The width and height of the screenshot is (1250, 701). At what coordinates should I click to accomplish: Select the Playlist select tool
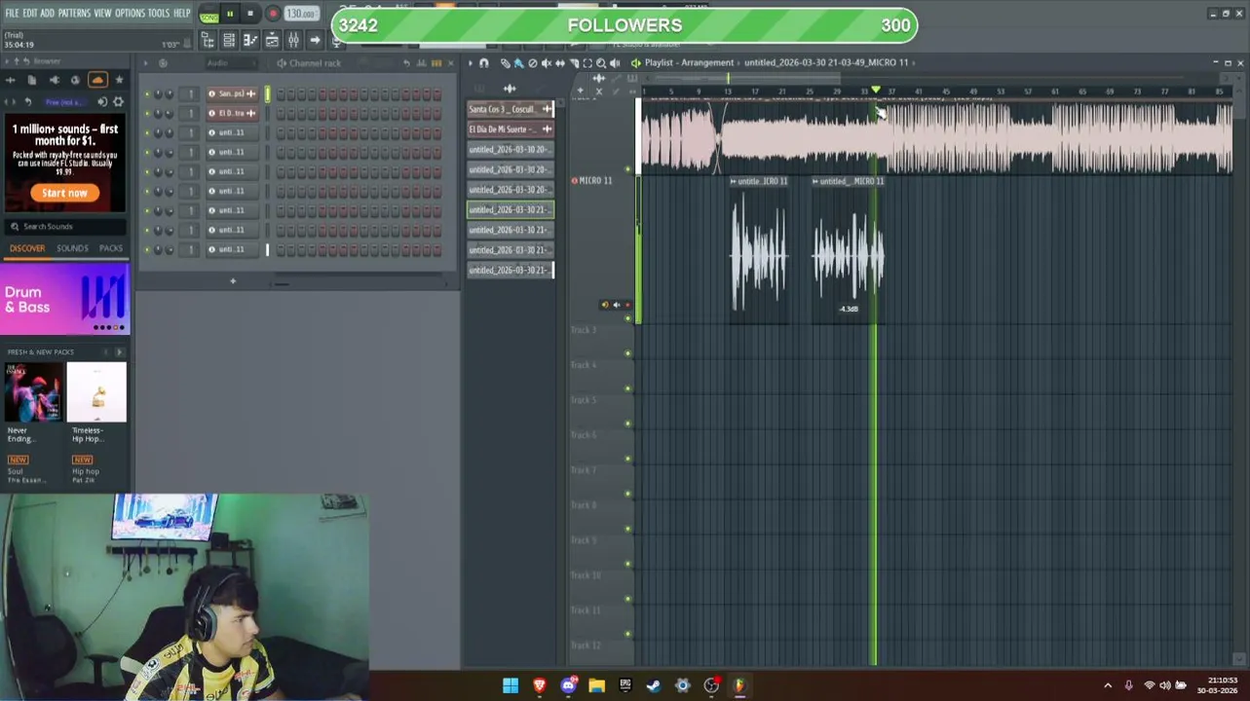click(x=587, y=63)
